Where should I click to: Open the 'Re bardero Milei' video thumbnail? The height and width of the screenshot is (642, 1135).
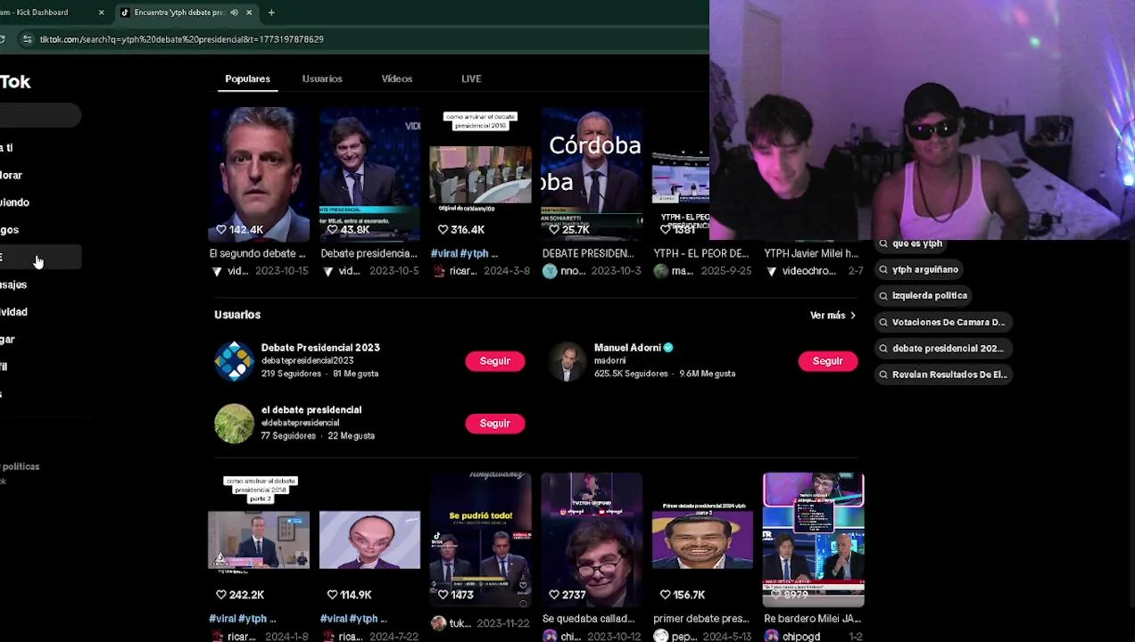[x=813, y=539]
